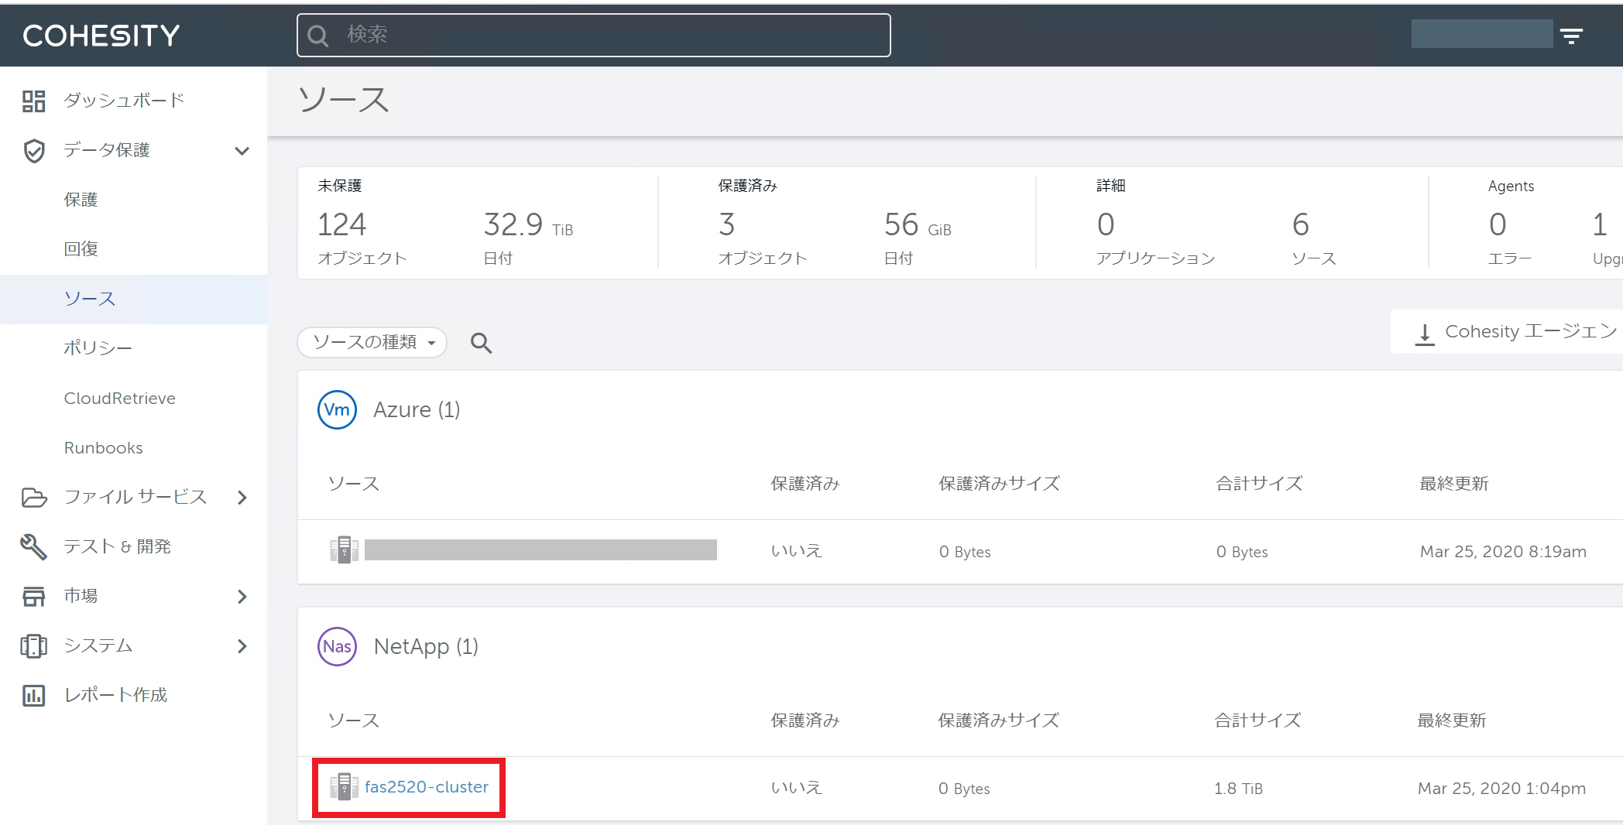
Task: Click the source search magnifier icon
Action: click(482, 343)
